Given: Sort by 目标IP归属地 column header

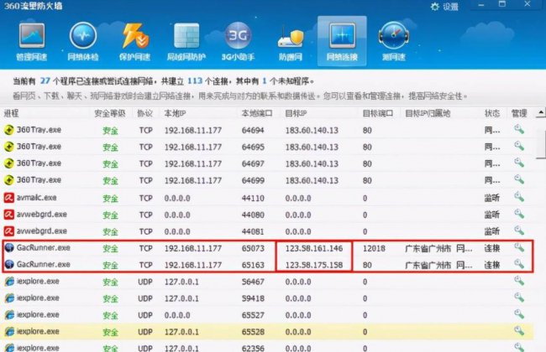Looking at the screenshot, I should (x=428, y=113).
